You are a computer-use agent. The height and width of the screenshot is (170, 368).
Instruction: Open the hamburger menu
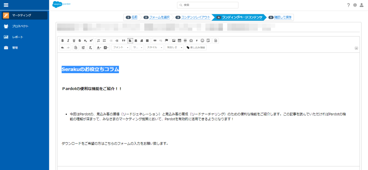[6, 5]
